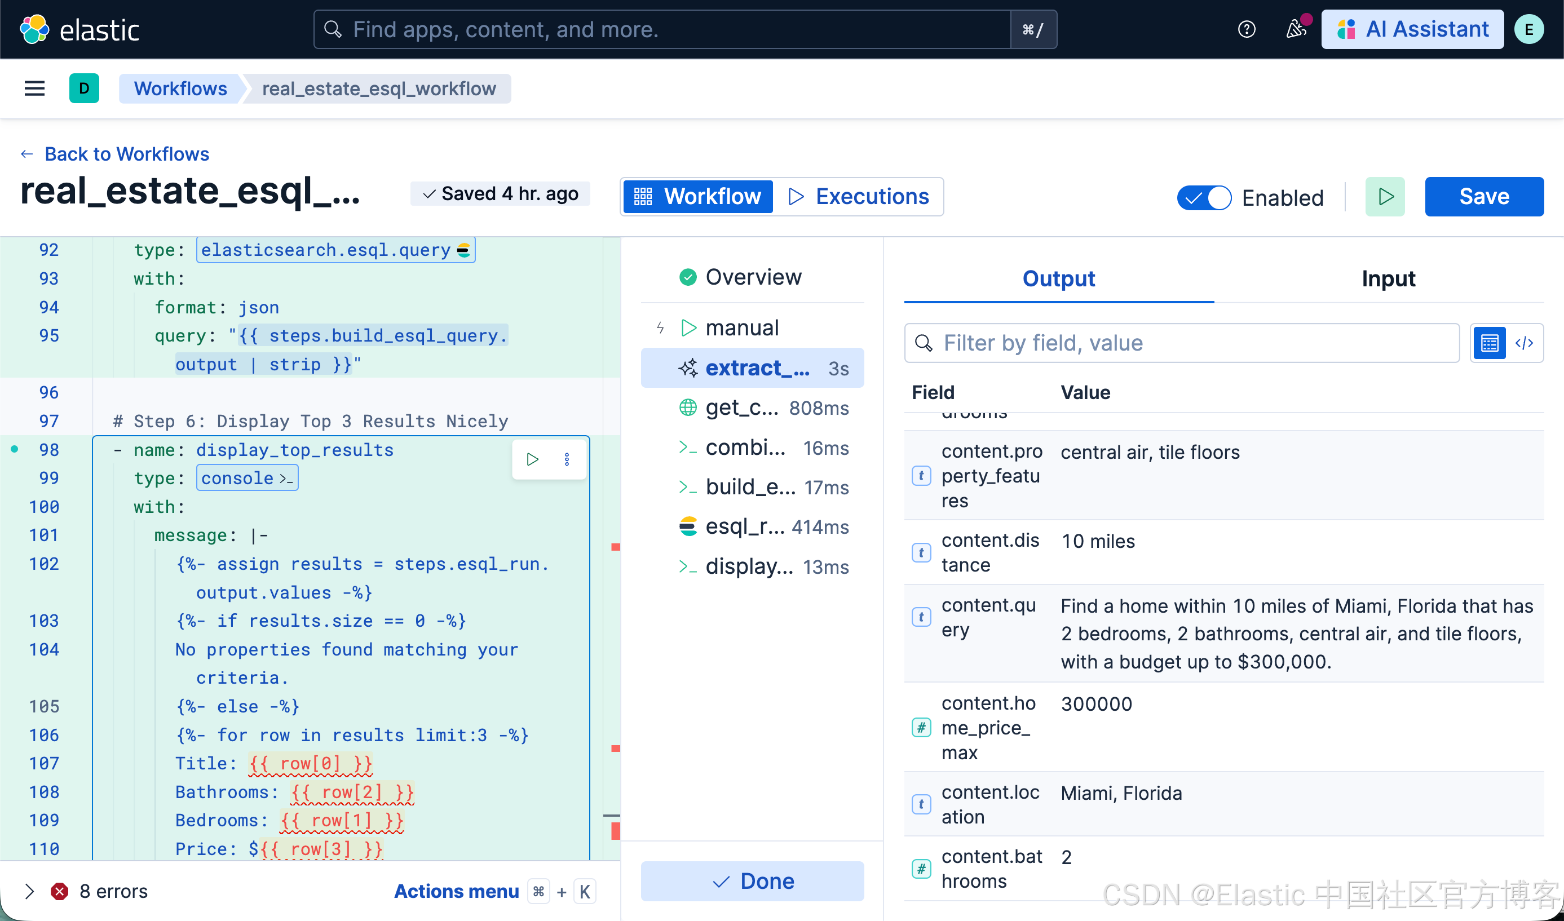Open the user E avatar menu

1528,29
